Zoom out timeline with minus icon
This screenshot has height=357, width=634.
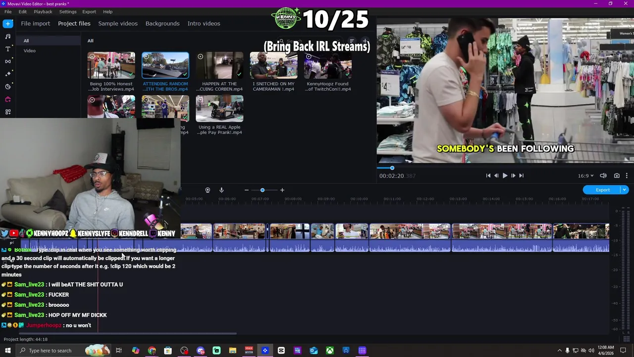click(246, 190)
